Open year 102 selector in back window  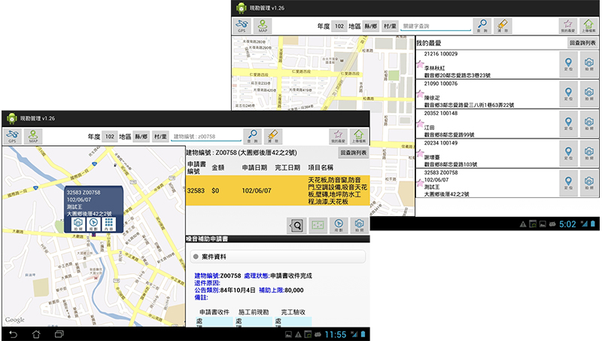339,26
